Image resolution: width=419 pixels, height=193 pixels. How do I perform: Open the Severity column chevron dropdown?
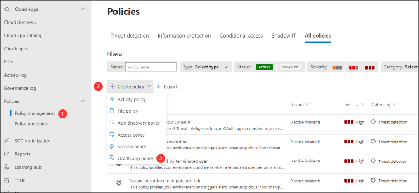point(363,104)
